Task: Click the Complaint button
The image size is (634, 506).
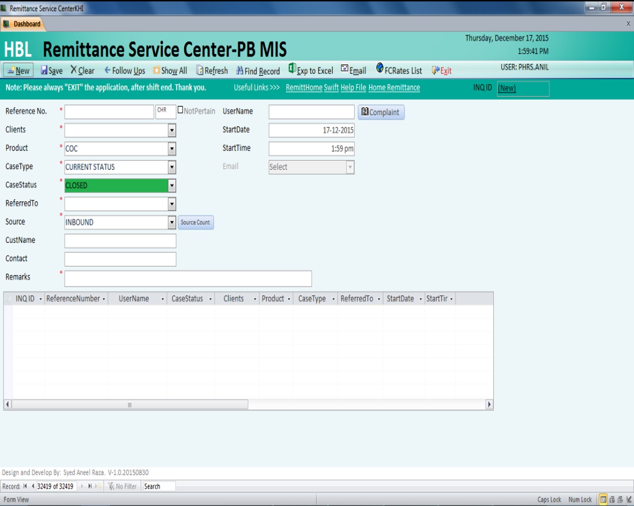Action: [x=381, y=112]
